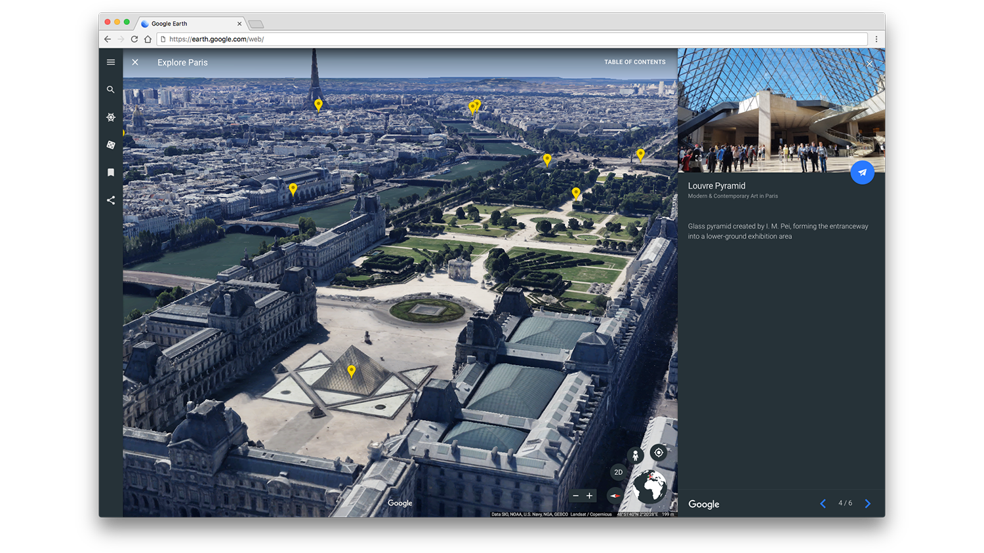Click the Louvre Pyramid yellow pin
The height and width of the screenshot is (553, 984).
352,372
